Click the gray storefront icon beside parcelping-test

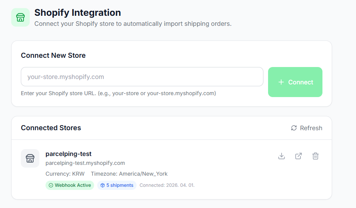pos(30,158)
